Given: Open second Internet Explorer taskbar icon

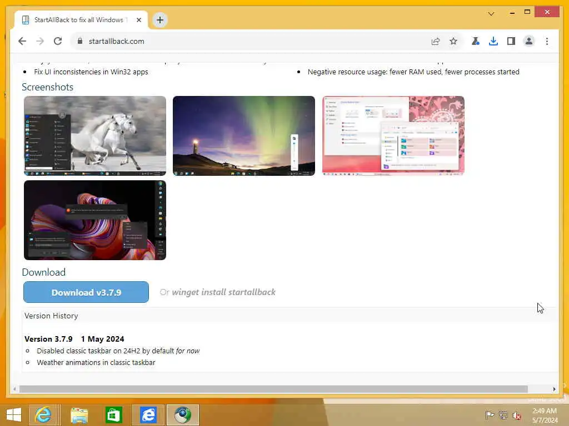Looking at the screenshot, I should point(148,415).
